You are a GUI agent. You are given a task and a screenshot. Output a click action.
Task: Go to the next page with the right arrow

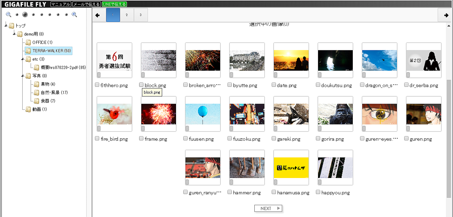point(446,15)
